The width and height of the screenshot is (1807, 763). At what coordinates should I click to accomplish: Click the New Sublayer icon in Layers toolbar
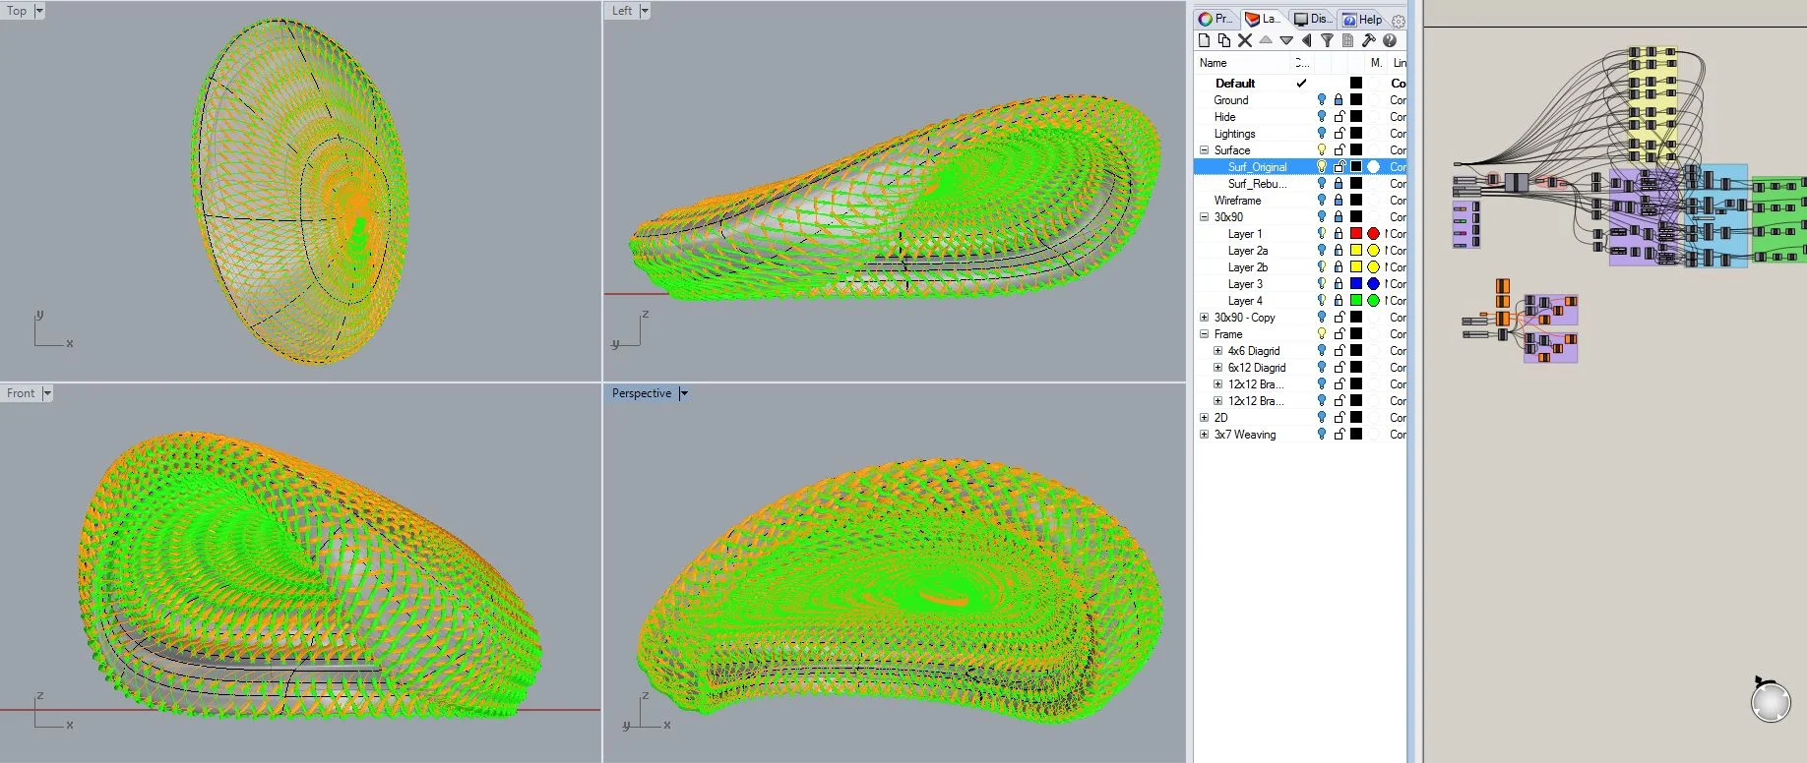[1224, 40]
